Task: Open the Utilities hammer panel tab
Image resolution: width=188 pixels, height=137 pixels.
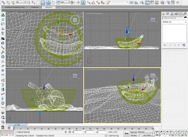Action: [185, 14]
